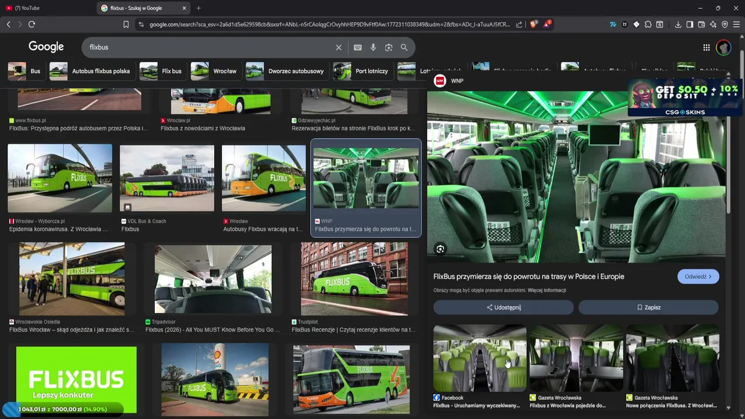Open the Trustpilot Flixbus image result

pos(354,279)
